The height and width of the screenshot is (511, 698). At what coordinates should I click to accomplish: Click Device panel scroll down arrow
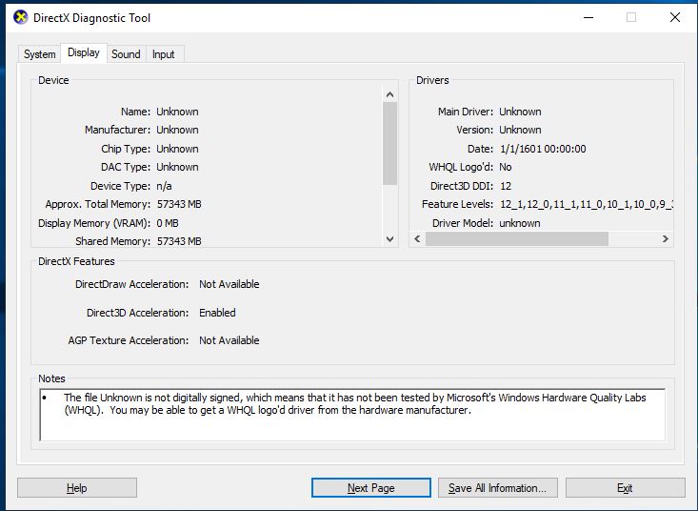pos(390,239)
